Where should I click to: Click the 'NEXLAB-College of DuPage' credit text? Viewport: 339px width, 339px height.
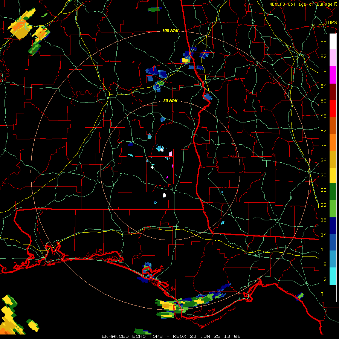(301, 4)
